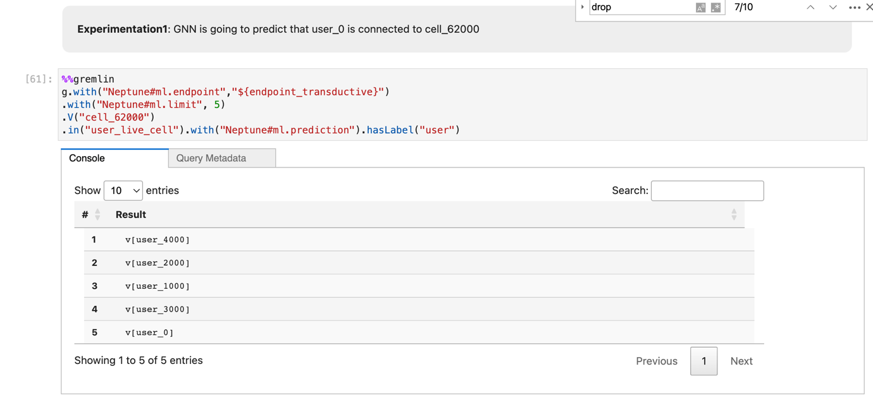Image resolution: width=873 pixels, height=400 pixels.
Task: Open find bar more options menu
Action: point(854,8)
